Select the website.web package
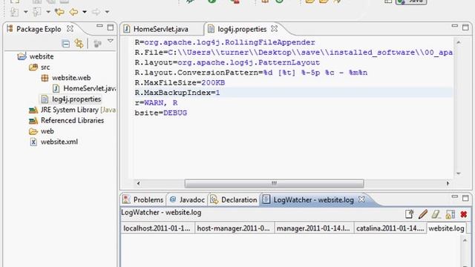 click(x=71, y=78)
